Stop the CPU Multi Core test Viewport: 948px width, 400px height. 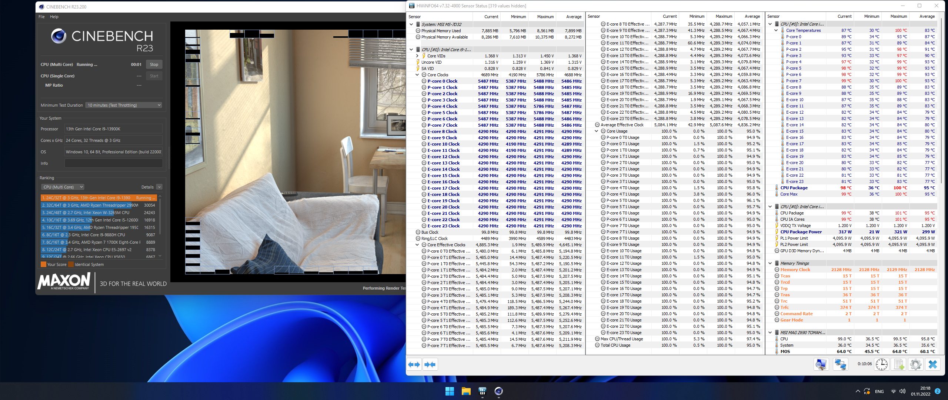click(154, 64)
